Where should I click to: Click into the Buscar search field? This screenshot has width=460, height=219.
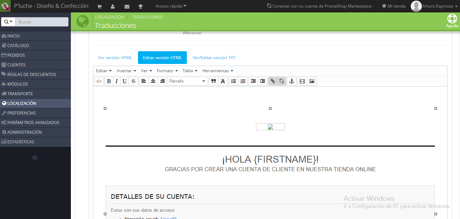pos(42,22)
